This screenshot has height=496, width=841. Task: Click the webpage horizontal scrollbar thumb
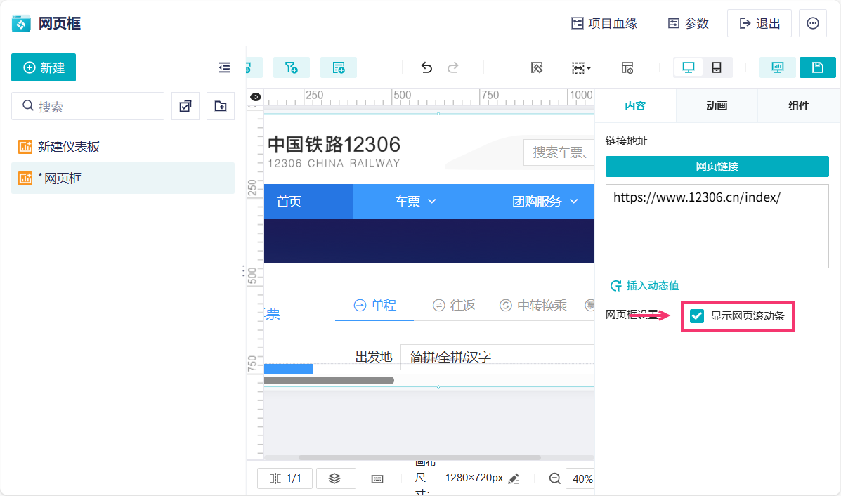point(329,380)
